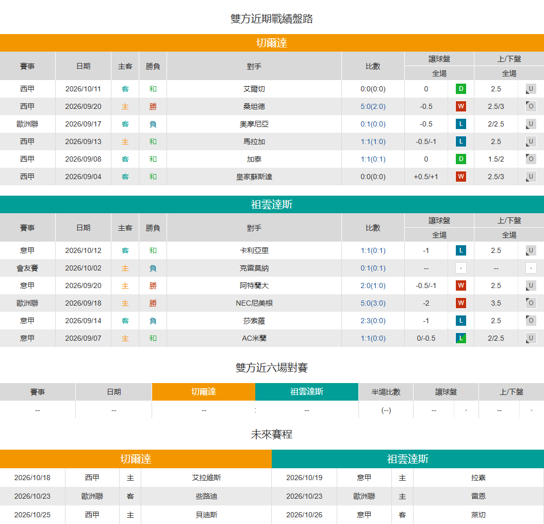The width and height of the screenshot is (544, 524).
Task: Select the teal 祖雲達斯 head-to-head column header
Action: click(x=307, y=392)
